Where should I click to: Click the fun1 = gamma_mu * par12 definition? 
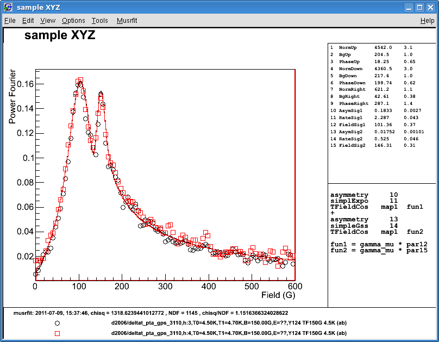[x=375, y=244]
